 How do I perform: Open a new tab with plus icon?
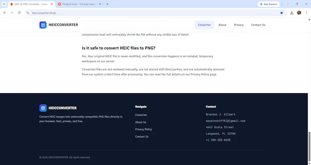click(107, 4)
